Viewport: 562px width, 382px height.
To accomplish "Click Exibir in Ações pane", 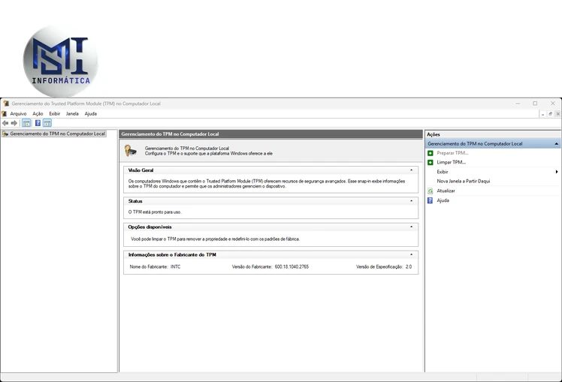I will [x=443, y=172].
